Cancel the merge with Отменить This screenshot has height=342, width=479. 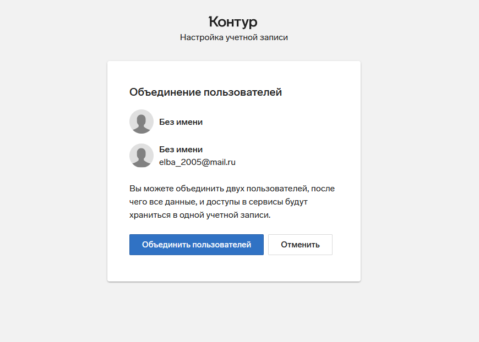tap(300, 245)
